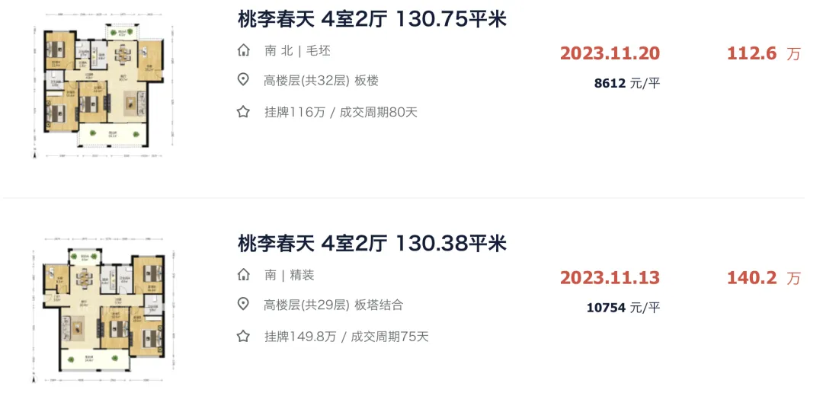823x393 pixels.
Task: Click the house icon beside 南 北 | 毛坯
Action: 243,51
